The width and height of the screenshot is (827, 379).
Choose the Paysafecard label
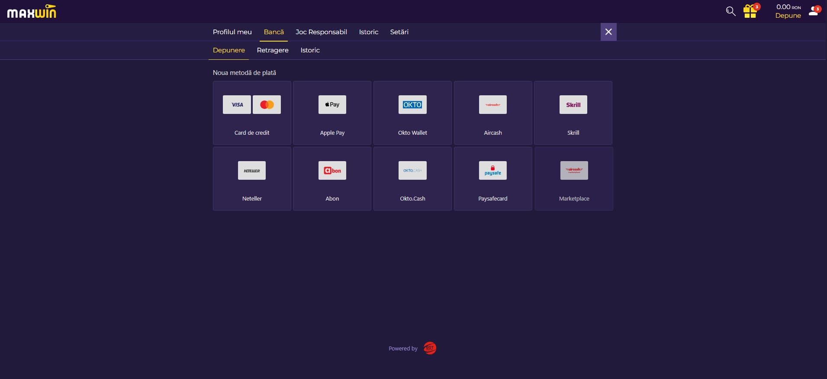[x=493, y=198]
